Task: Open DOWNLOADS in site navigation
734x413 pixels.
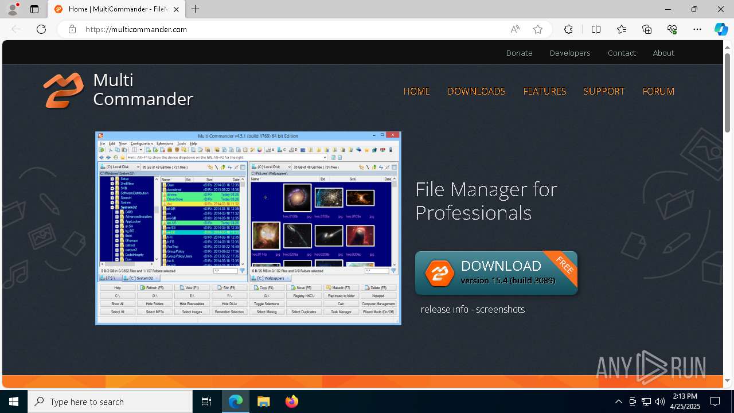Action: pos(477,91)
